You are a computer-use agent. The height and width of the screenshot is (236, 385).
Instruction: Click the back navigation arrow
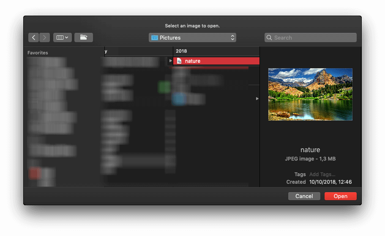(34, 38)
